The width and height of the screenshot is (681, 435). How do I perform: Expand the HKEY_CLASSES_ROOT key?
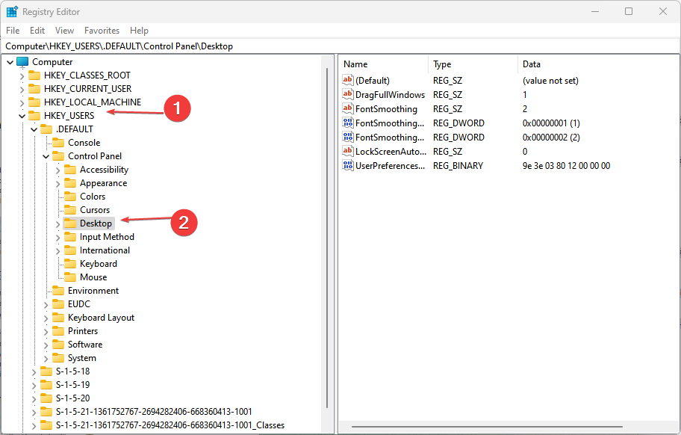pyautogui.click(x=22, y=76)
